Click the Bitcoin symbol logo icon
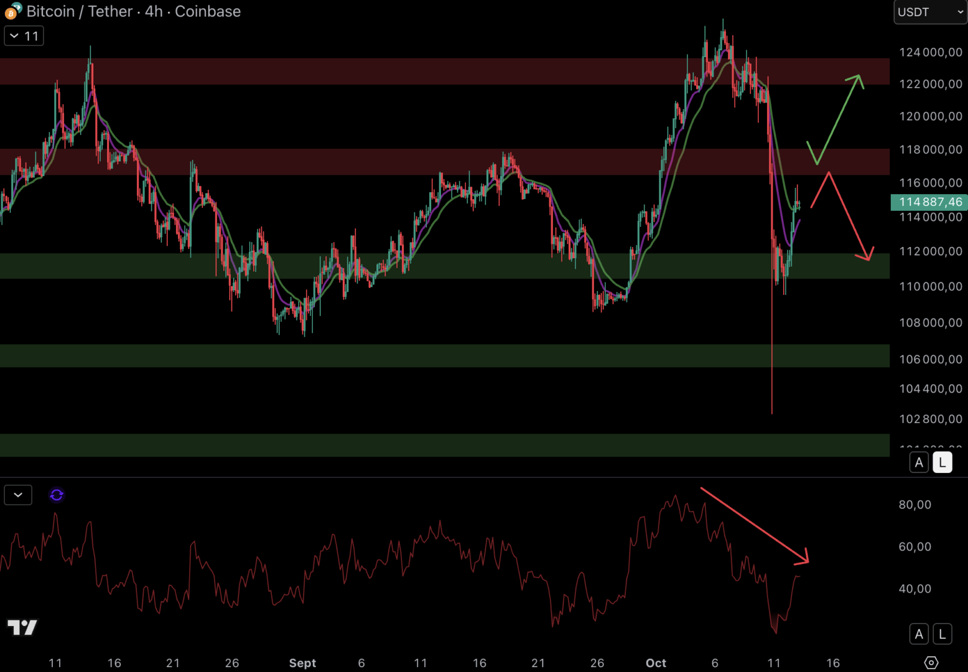The width and height of the screenshot is (968, 672). tap(12, 11)
